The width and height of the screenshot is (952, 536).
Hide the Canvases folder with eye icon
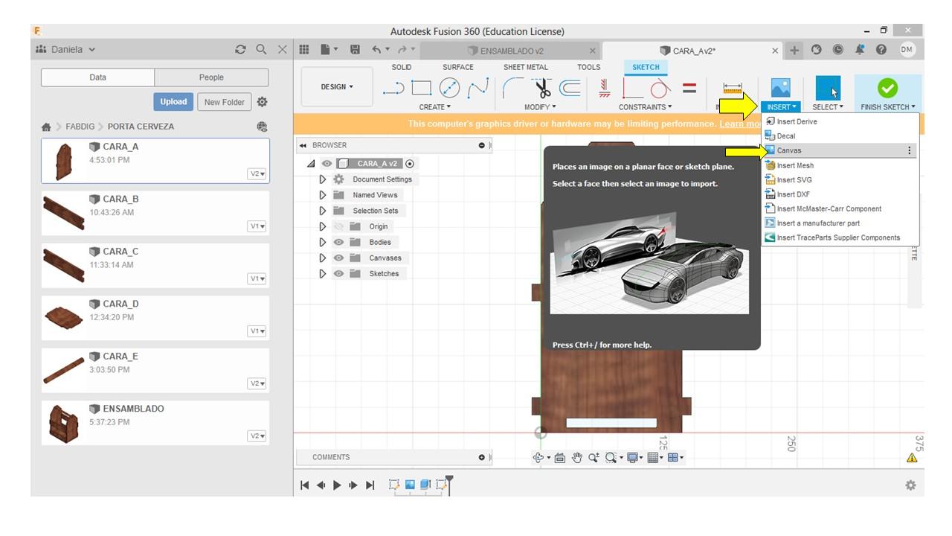(338, 258)
